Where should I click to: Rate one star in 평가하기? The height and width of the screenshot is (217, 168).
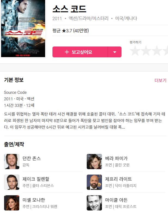(x=135, y=51)
